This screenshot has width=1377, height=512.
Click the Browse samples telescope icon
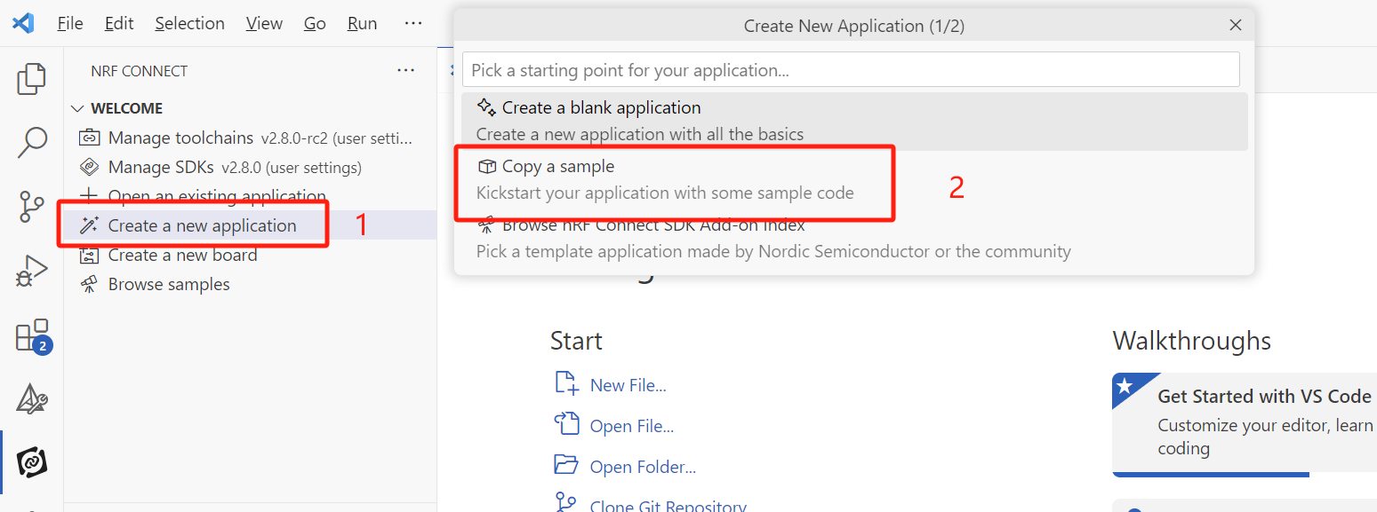pos(89,285)
